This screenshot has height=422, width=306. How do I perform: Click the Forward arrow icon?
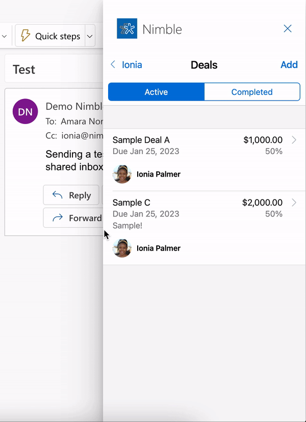[58, 218]
